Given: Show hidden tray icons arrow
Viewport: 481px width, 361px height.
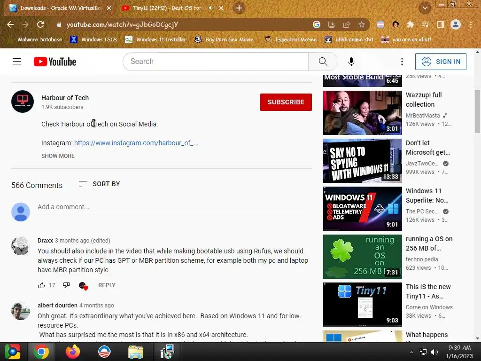Looking at the screenshot, I should (411, 352).
